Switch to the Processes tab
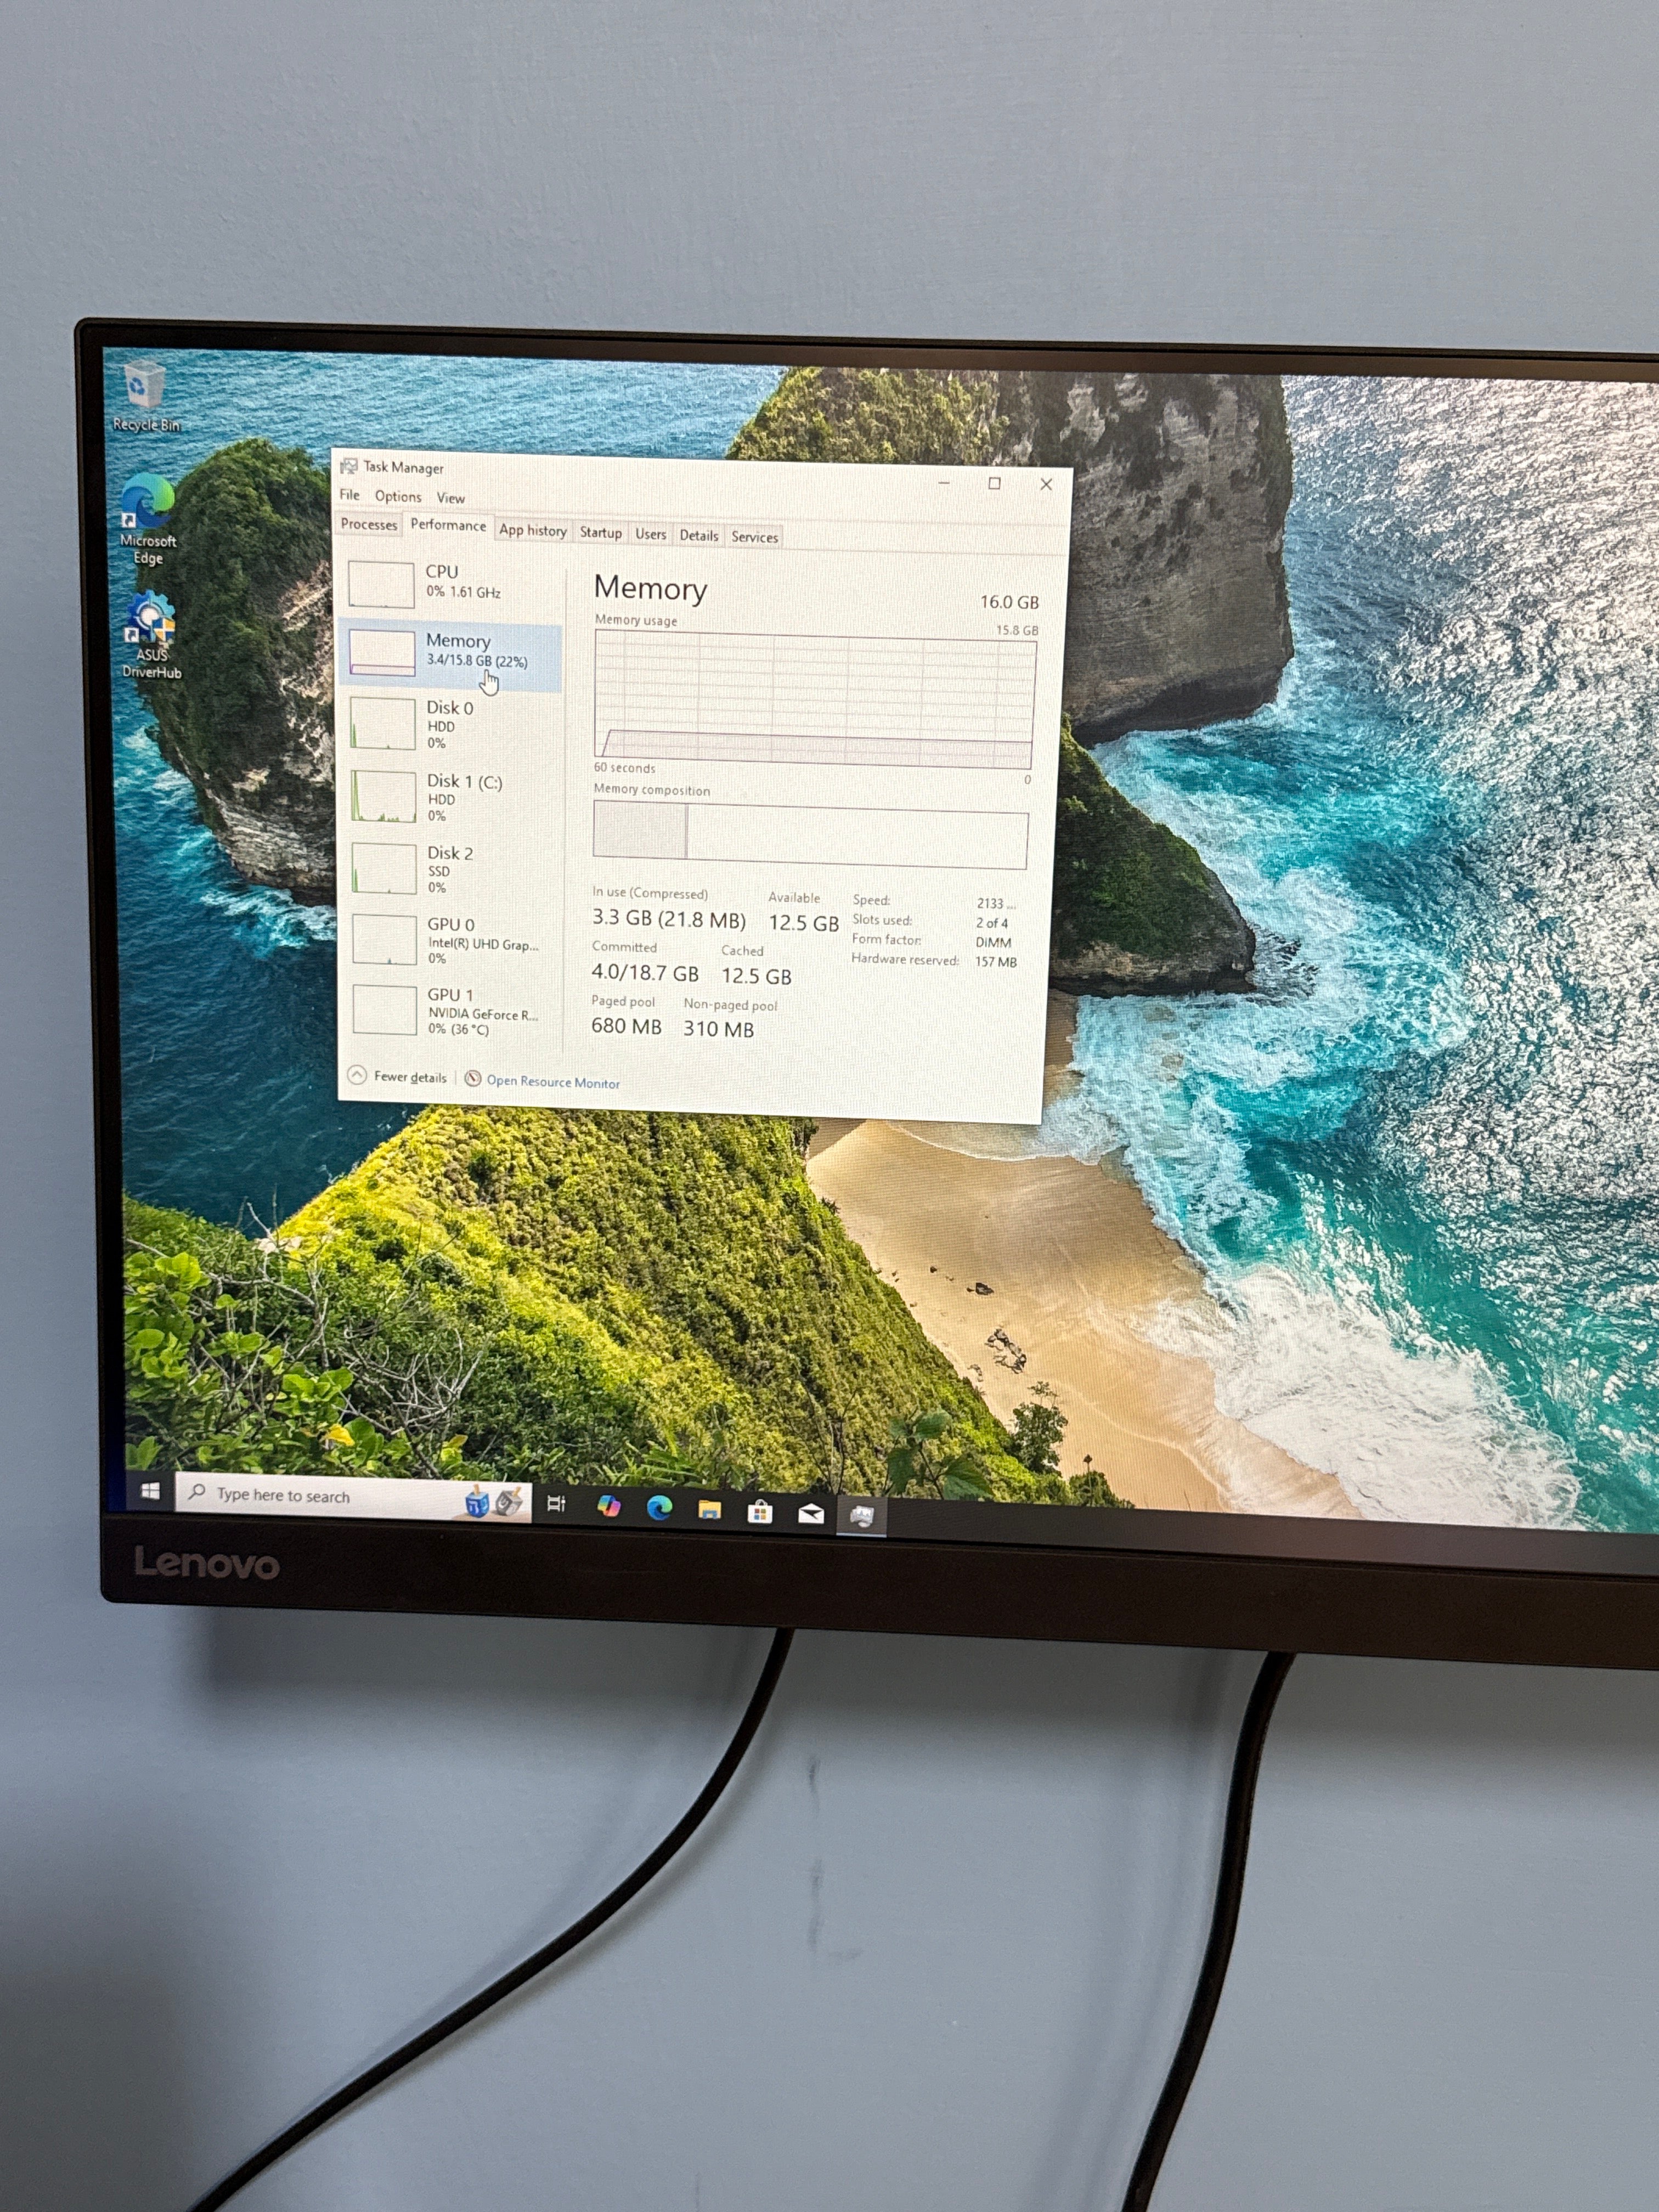Image resolution: width=1659 pixels, height=2212 pixels. pyautogui.click(x=369, y=524)
